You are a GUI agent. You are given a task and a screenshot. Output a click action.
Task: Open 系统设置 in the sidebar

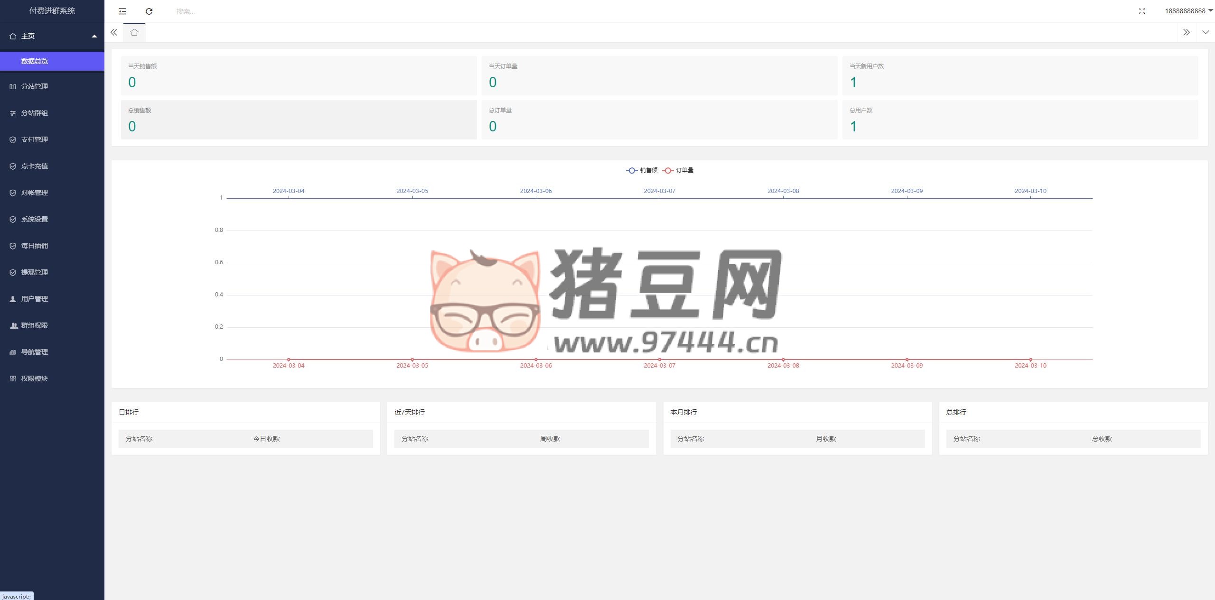[x=35, y=219]
